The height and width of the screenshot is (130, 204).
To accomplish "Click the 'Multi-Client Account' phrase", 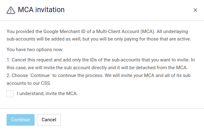I will 118,31.
